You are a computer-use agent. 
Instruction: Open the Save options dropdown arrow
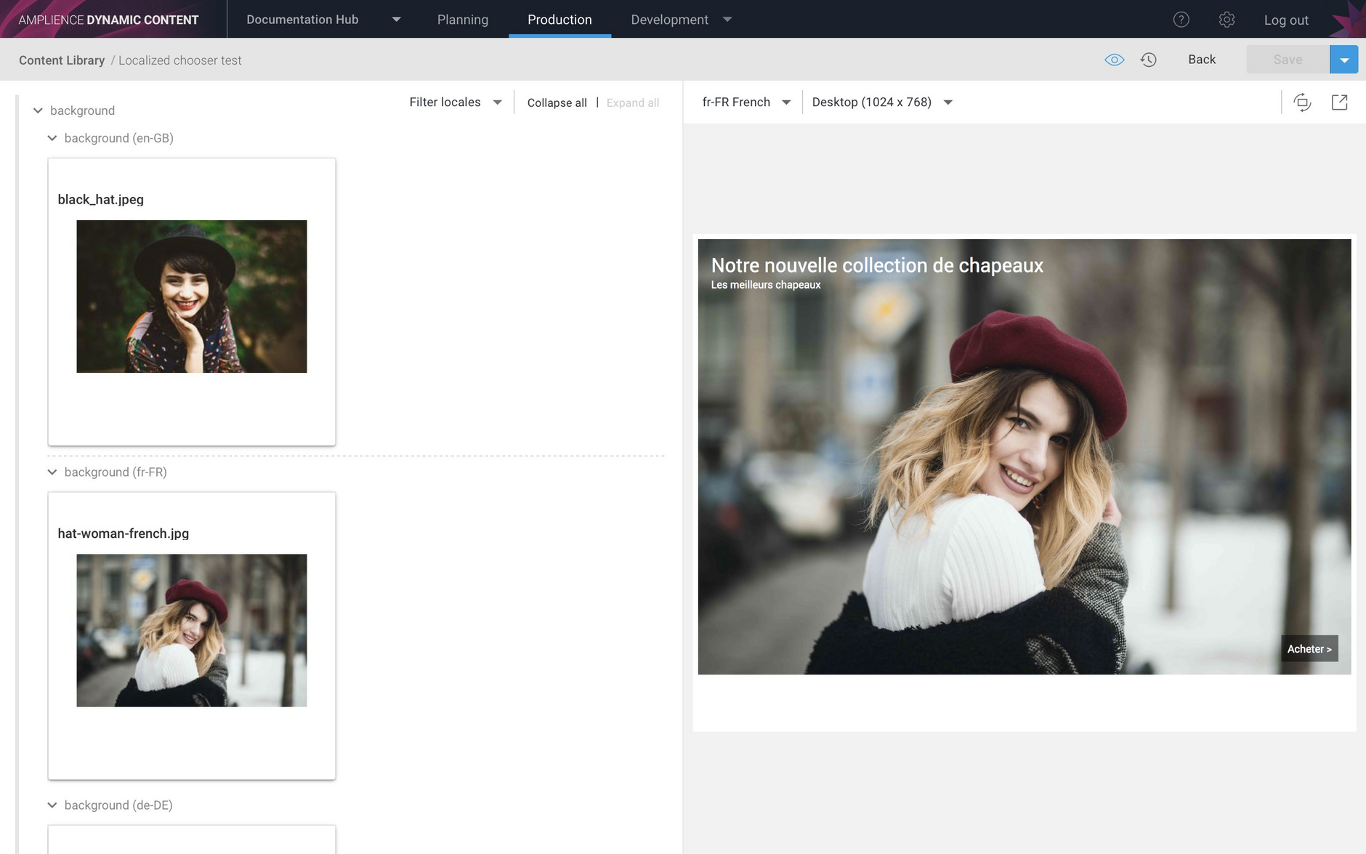tap(1344, 60)
